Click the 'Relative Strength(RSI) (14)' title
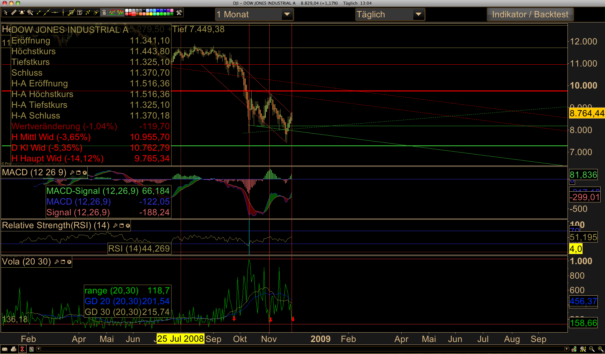The image size is (605, 354). 56,225
